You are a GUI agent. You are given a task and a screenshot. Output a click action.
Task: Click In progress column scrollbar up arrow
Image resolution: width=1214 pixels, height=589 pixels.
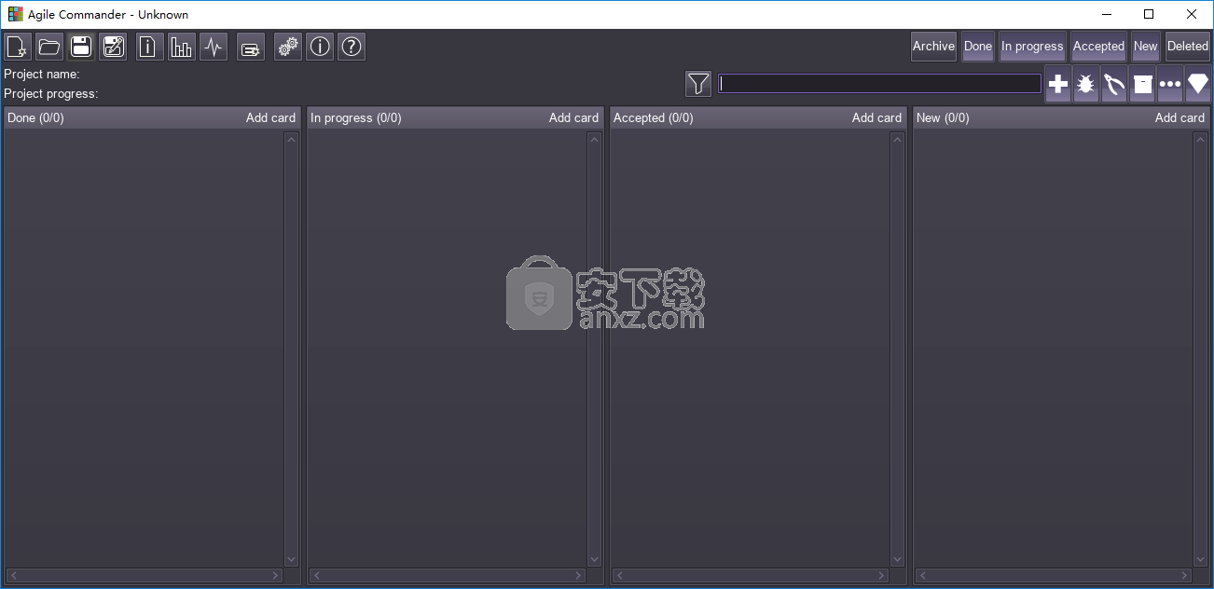point(594,140)
